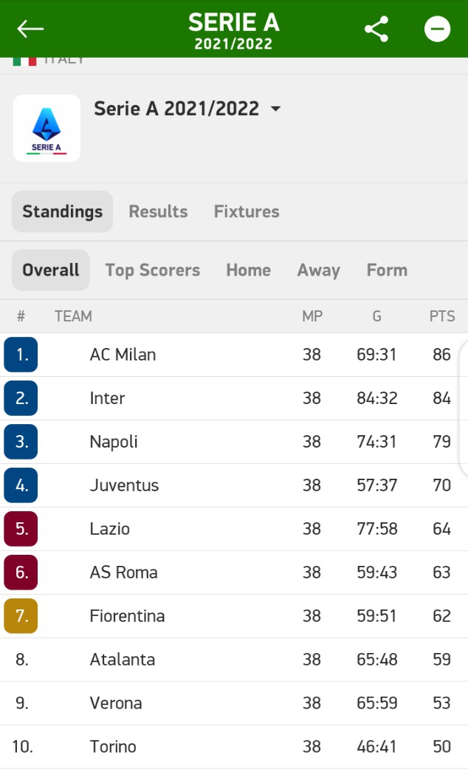Tap the maroon rank 5 badge

21,529
